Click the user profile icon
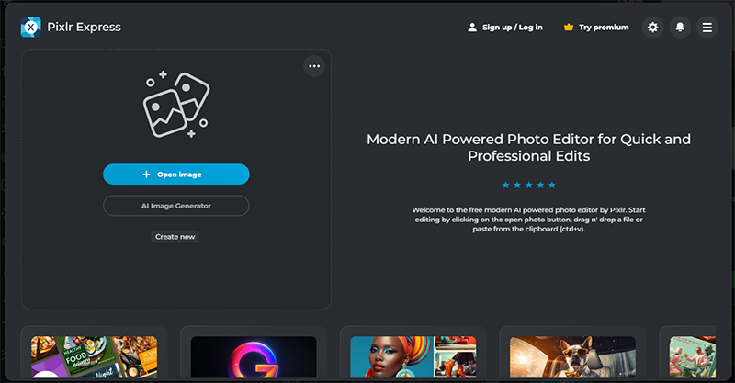 pos(472,28)
